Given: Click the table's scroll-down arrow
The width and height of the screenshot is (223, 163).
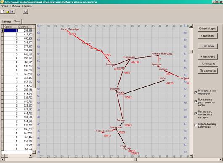Looking at the screenshot, I should [x=34, y=152].
